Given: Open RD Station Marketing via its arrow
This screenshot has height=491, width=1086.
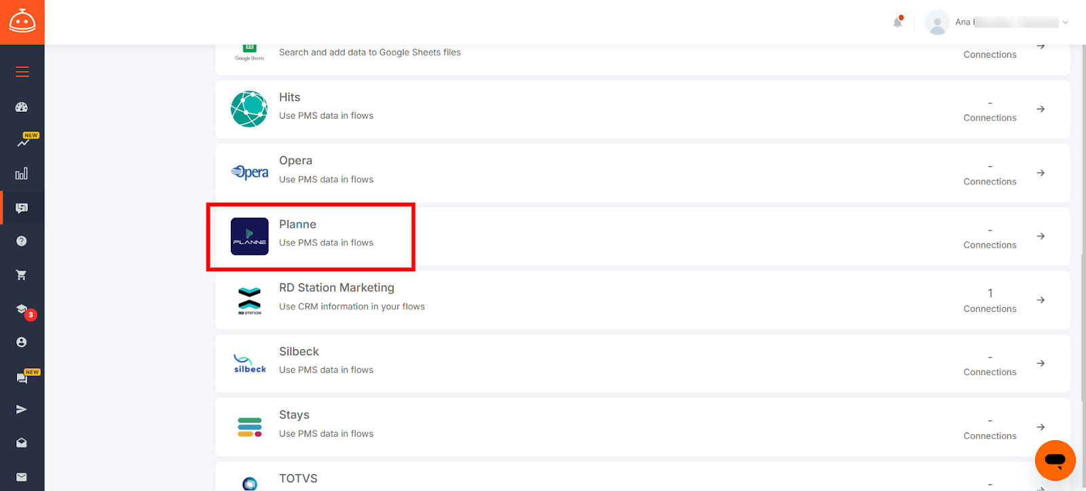Looking at the screenshot, I should (x=1041, y=300).
